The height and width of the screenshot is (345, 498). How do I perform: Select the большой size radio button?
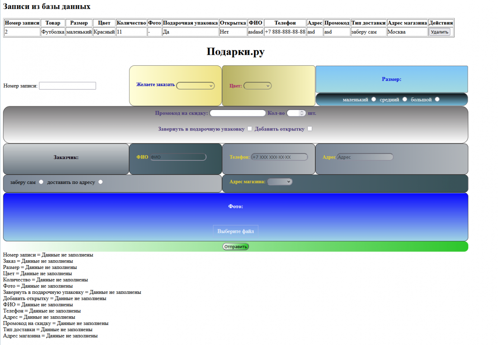pos(437,99)
